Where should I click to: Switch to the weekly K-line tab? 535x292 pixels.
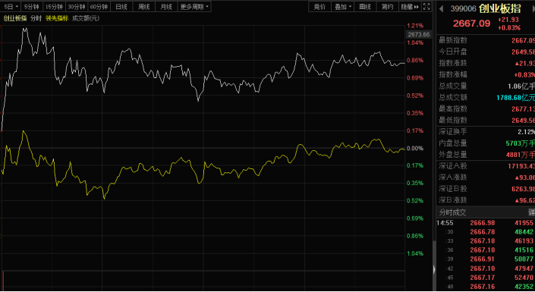[x=143, y=7]
